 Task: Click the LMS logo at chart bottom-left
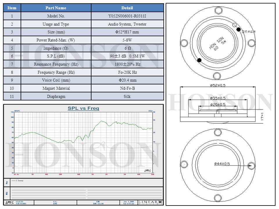9,202
